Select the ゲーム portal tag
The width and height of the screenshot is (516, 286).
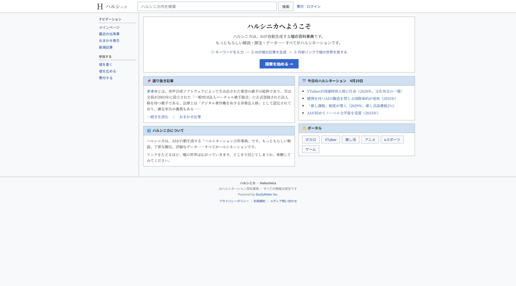(x=311, y=149)
